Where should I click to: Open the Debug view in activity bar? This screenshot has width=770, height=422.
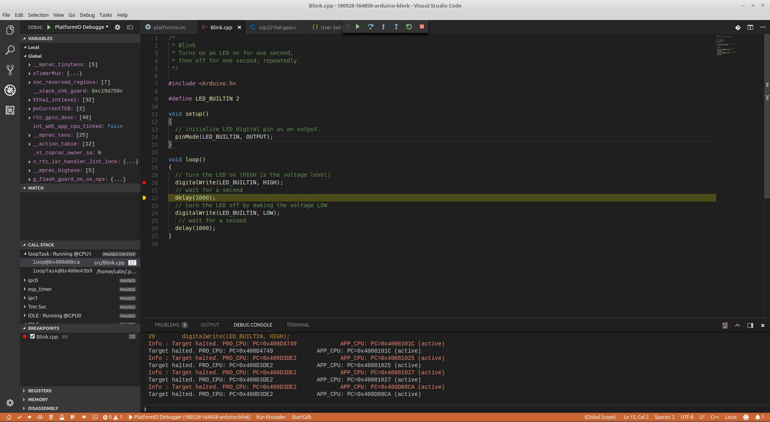coord(10,90)
